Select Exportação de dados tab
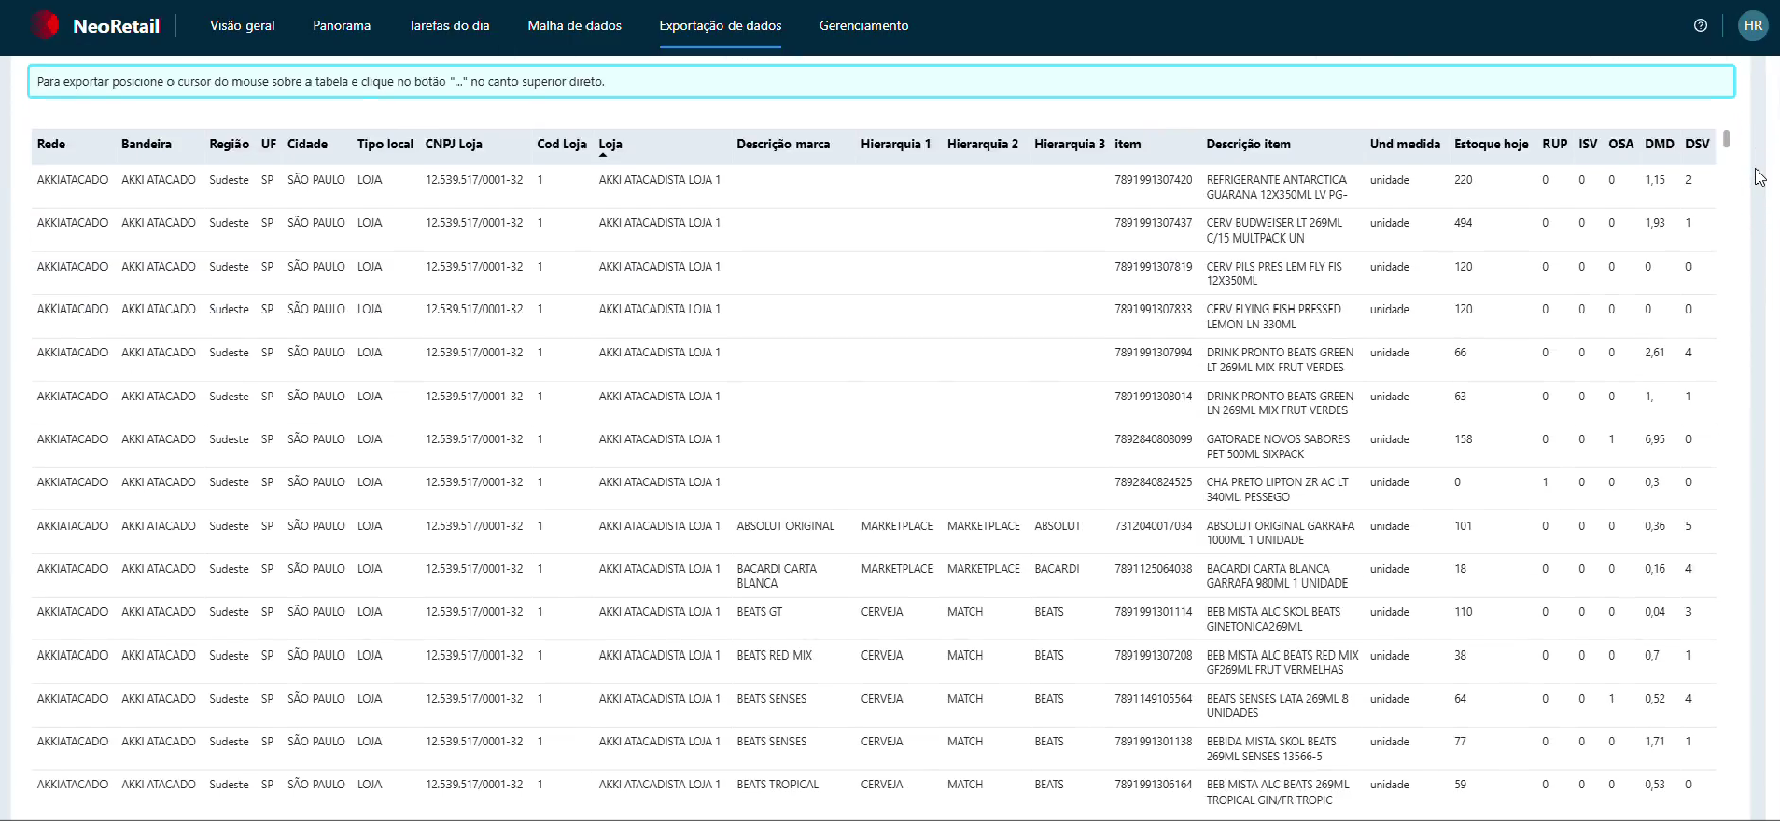1780x821 pixels. pyautogui.click(x=721, y=25)
